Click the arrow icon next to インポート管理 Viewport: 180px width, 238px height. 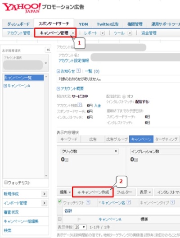coord(44,203)
